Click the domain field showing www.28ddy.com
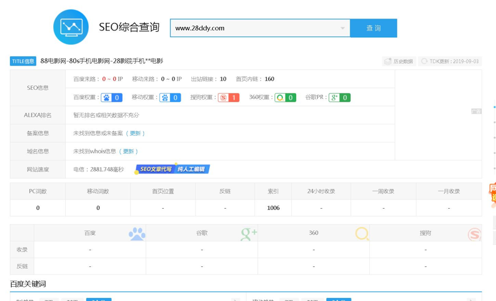 pyautogui.click(x=260, y=28)
